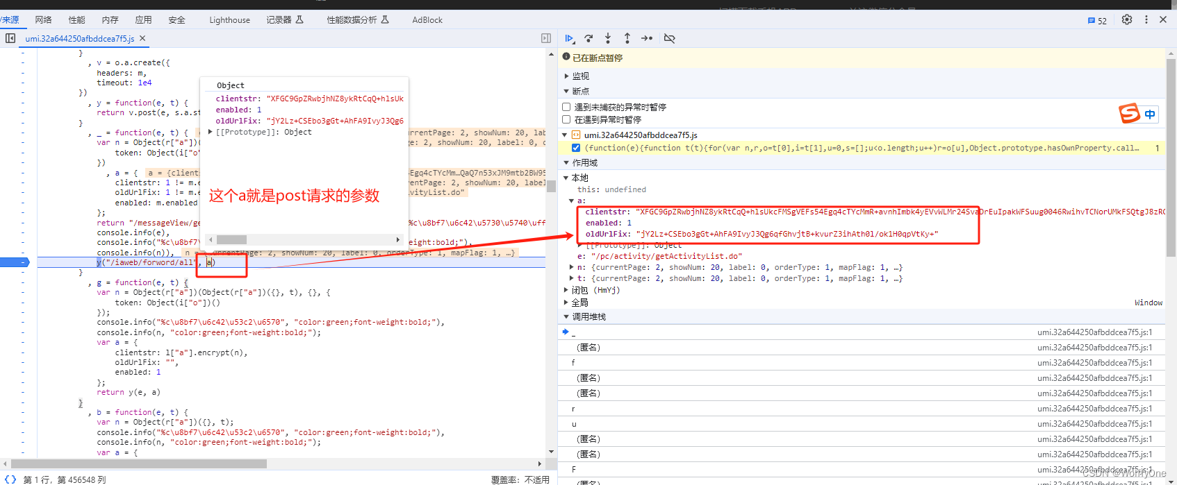
Task: Collapse the 调用堆栈 call stack section
Action: 566,317
